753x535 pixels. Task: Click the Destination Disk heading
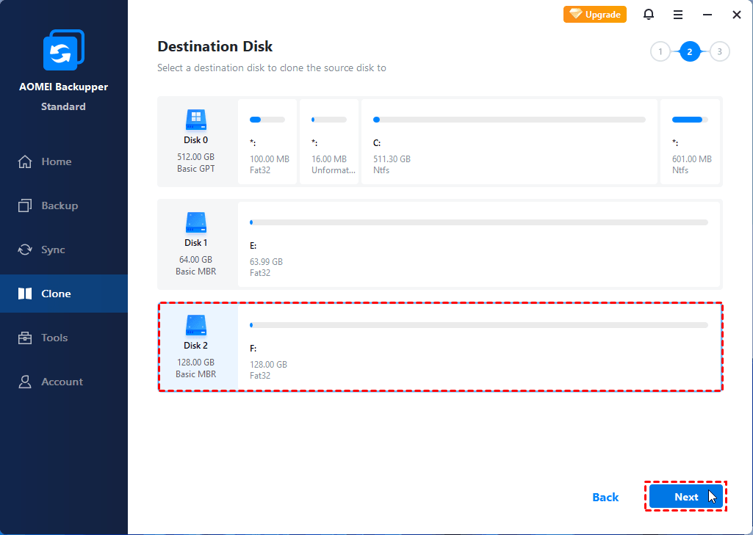point(215,46)
